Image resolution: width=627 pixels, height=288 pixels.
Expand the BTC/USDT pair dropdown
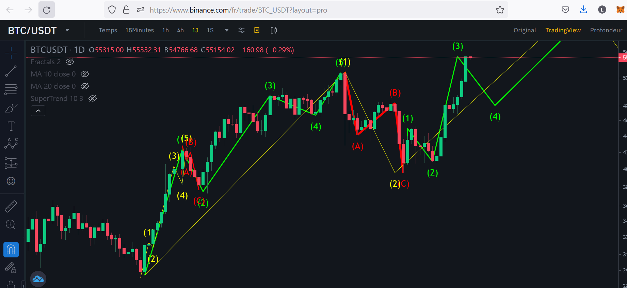(67, 30)
